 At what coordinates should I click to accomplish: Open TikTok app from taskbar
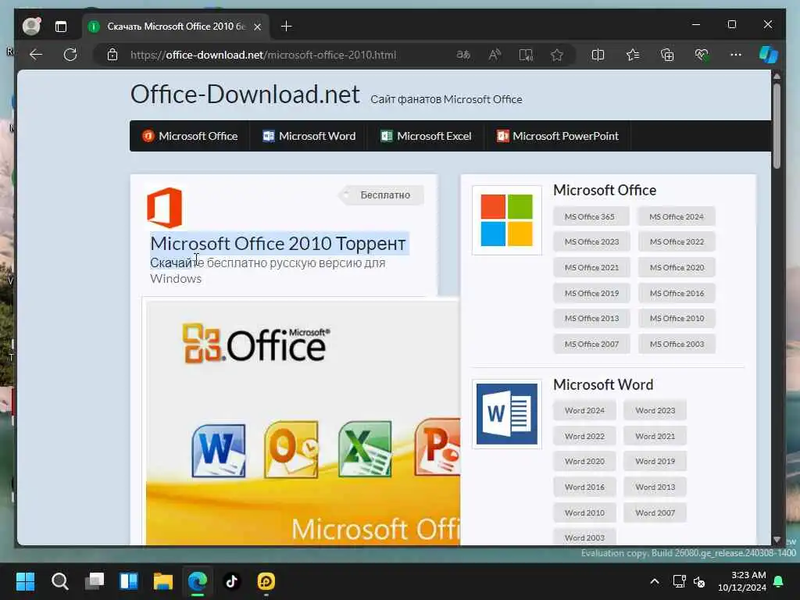point(231,581)
